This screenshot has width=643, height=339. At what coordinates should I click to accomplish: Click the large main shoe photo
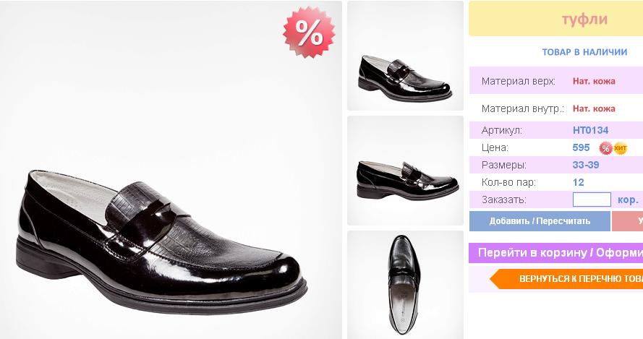(171, 217)
